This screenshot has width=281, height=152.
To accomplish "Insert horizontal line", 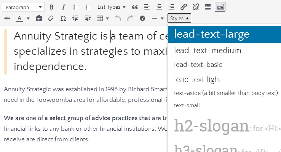I will tap(155, 18).
